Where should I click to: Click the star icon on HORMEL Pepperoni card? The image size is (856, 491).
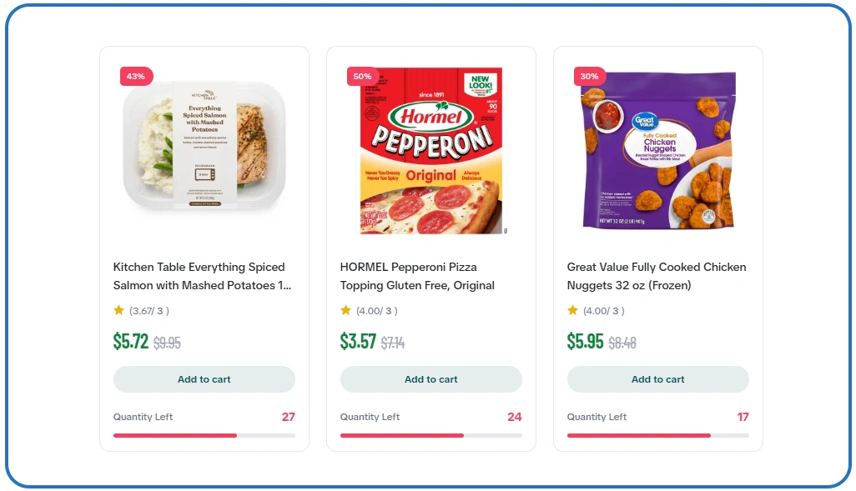tap(345, 310)
